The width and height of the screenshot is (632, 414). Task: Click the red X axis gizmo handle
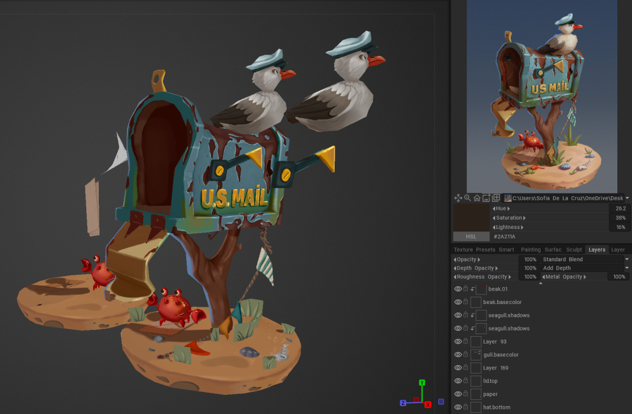428,404
